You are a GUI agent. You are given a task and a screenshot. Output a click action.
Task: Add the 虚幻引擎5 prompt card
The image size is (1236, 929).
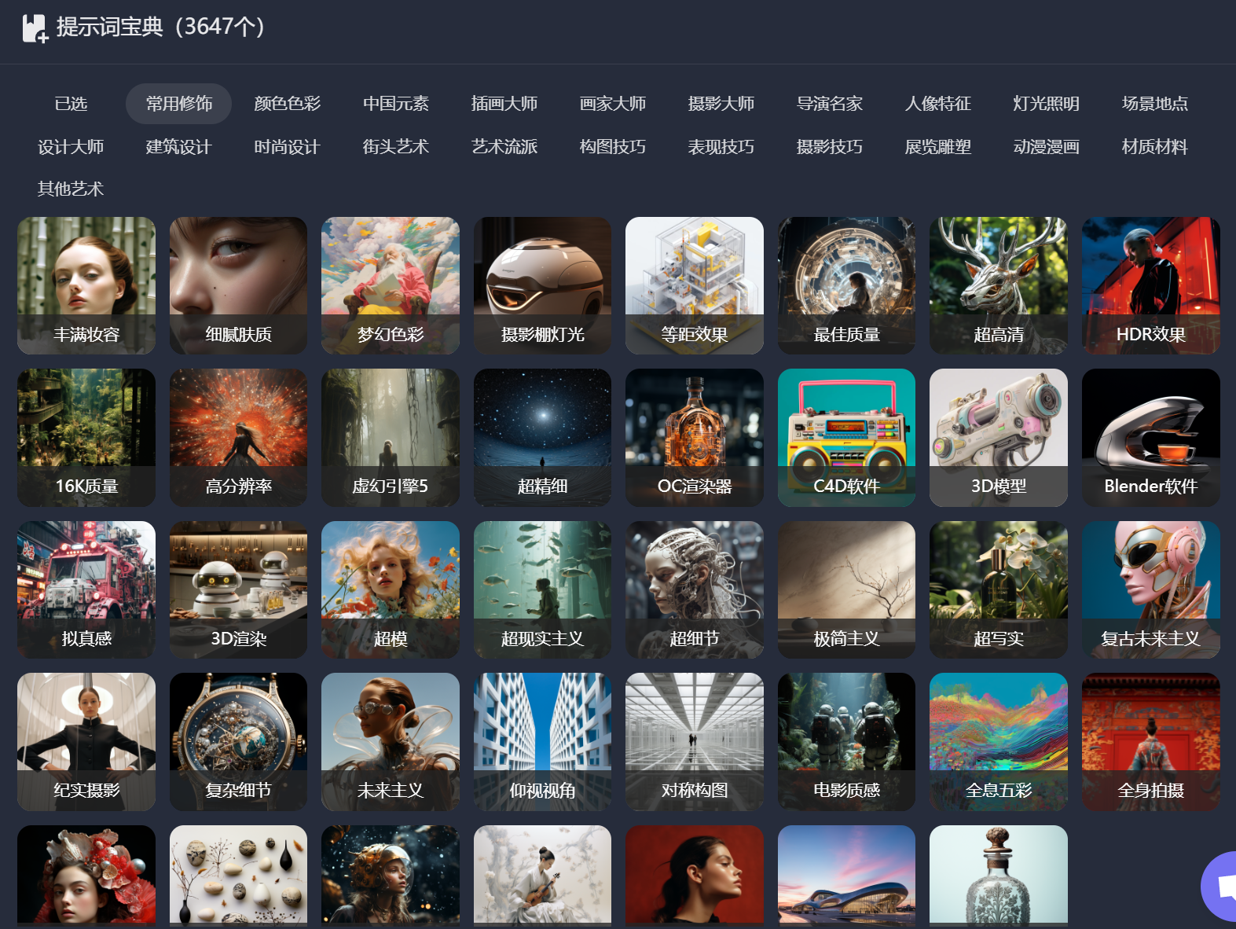391,437
